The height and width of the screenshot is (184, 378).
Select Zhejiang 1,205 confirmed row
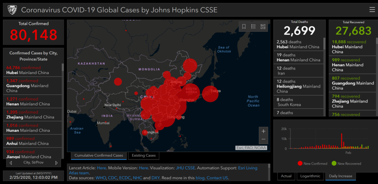point(32,115)
